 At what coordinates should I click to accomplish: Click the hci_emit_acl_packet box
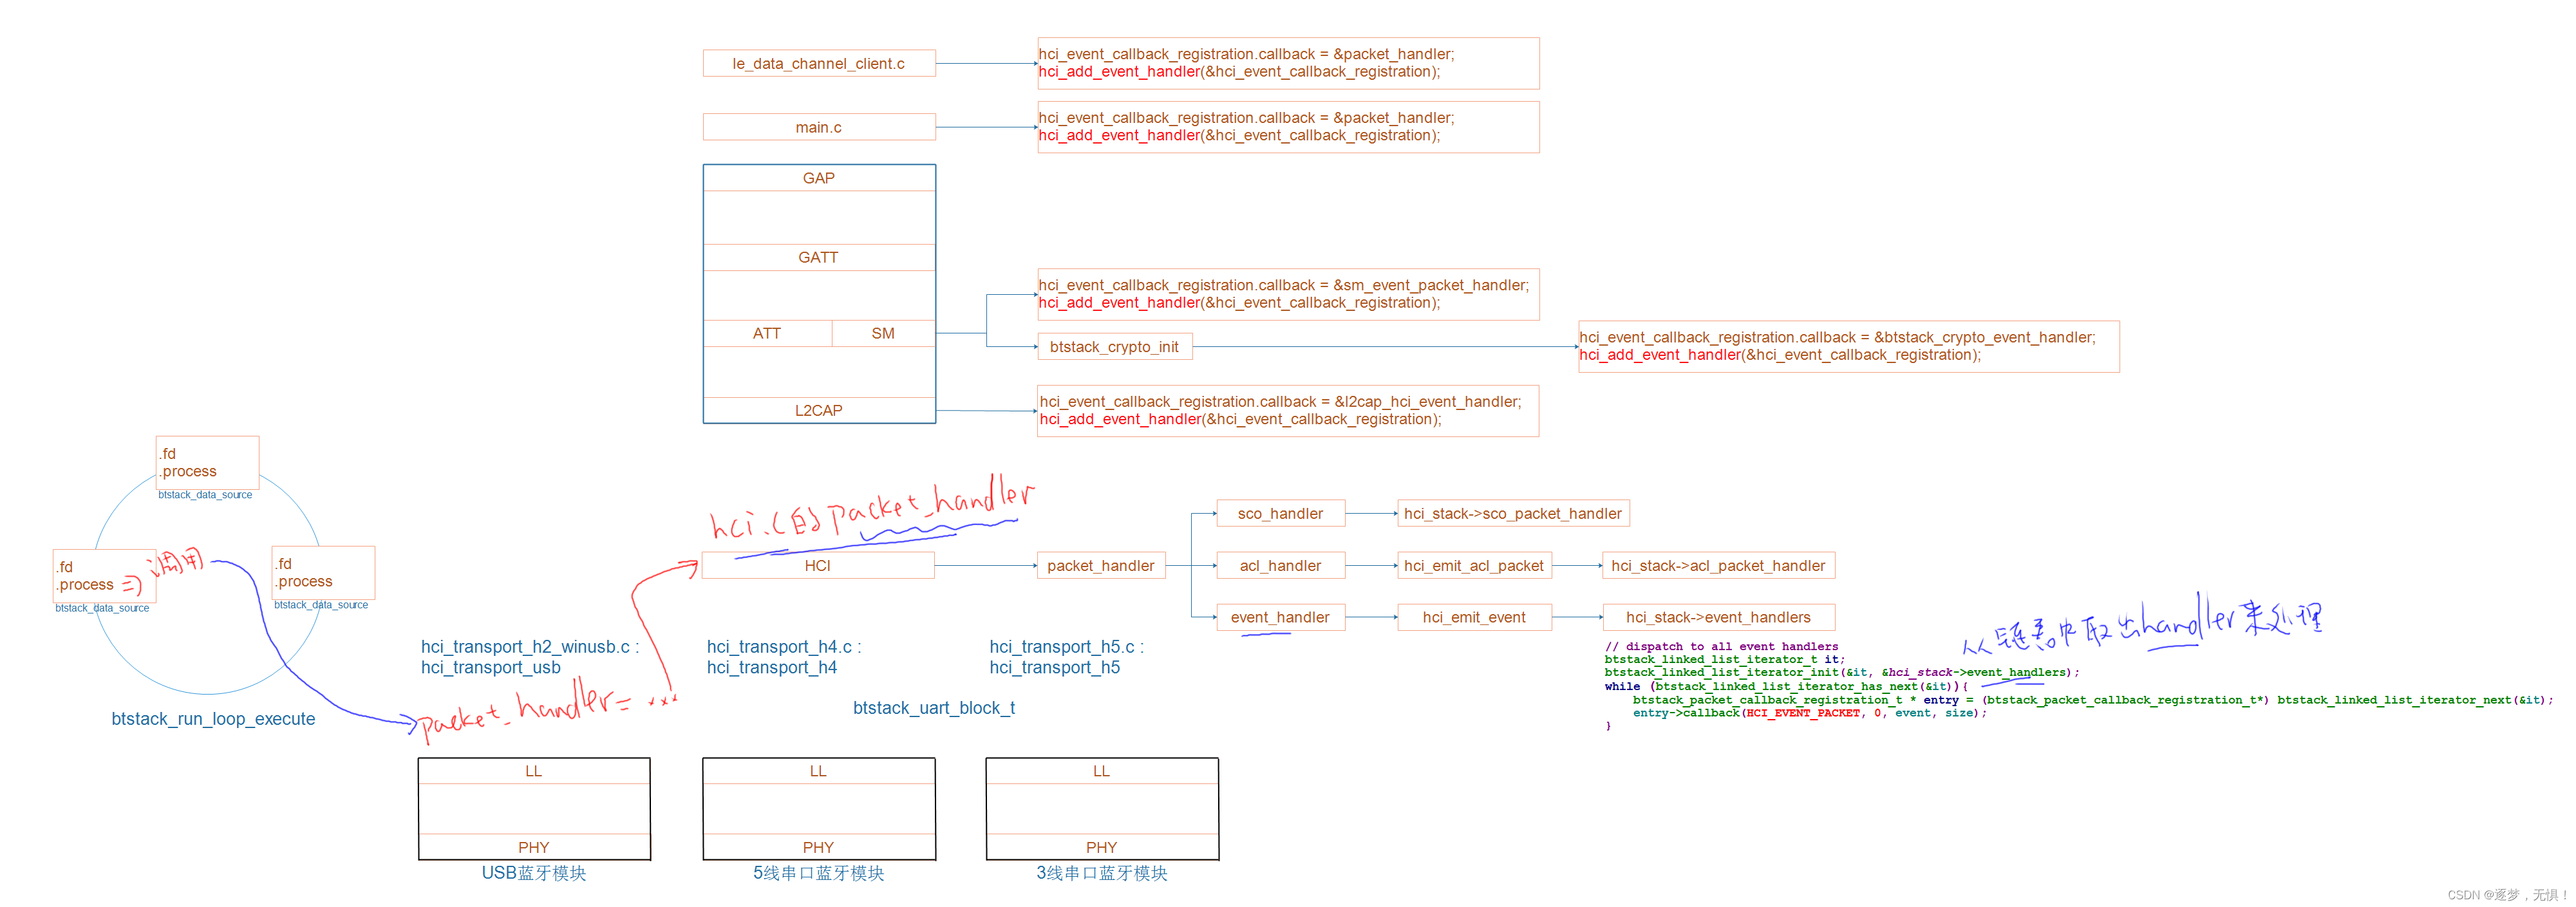[x=1474, y=565]
